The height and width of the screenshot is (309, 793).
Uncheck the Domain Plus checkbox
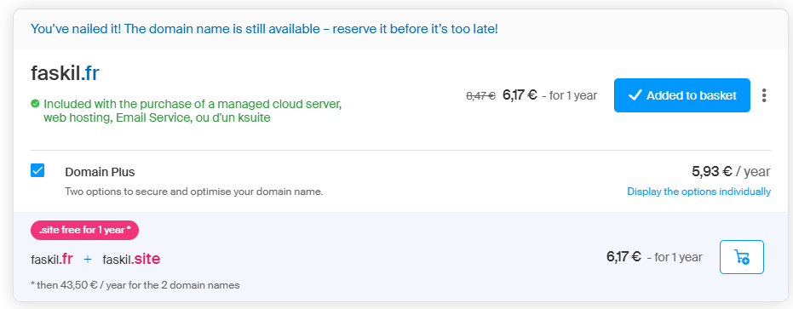pos(37,170)
